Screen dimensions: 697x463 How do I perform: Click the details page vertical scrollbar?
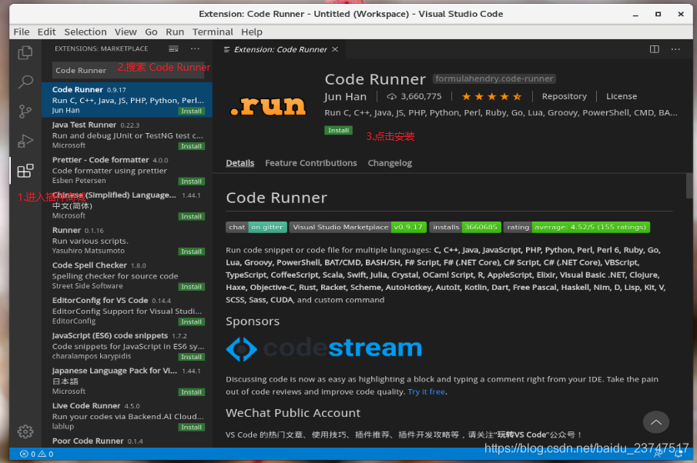689,185
